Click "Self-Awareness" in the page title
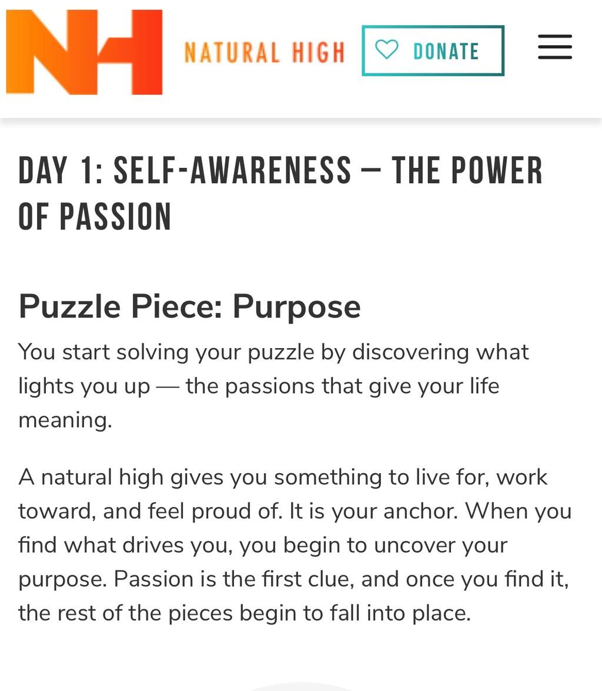The width and height of the screenshot is (602, 691). point(232,171)
